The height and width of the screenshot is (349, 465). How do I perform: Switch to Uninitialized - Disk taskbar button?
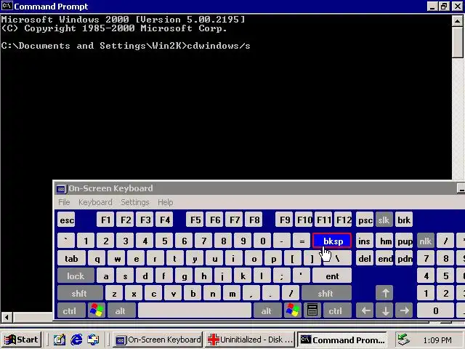(250, 340)
